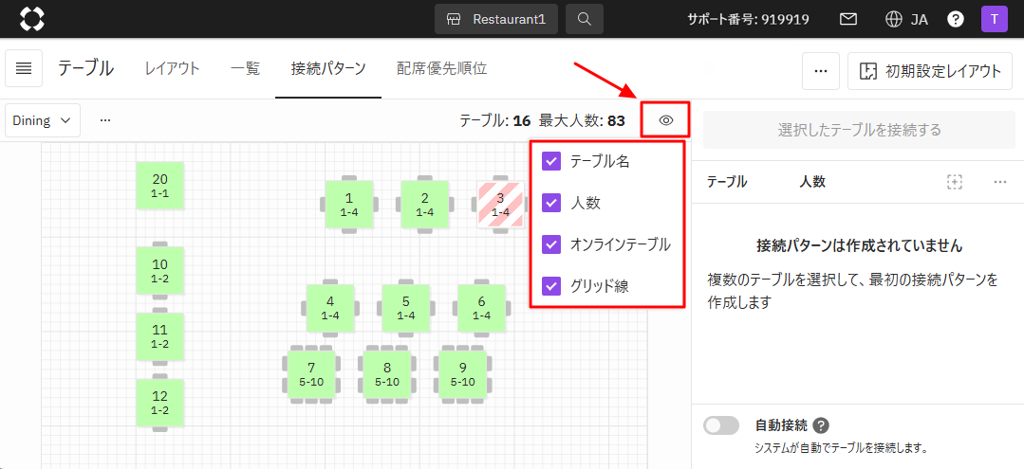Open the hamburger menu button
The height and width of the screenshot is (469, 1024).
coord(24,68)
